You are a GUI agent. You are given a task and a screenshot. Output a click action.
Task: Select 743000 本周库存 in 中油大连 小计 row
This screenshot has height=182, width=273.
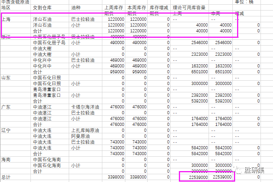coord(139,148)
